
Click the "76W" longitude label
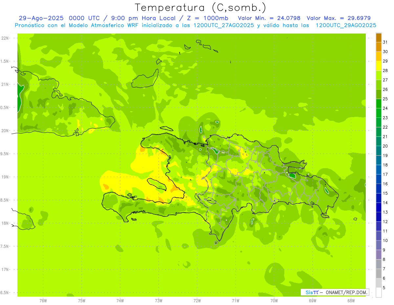(x=43, y=301)
